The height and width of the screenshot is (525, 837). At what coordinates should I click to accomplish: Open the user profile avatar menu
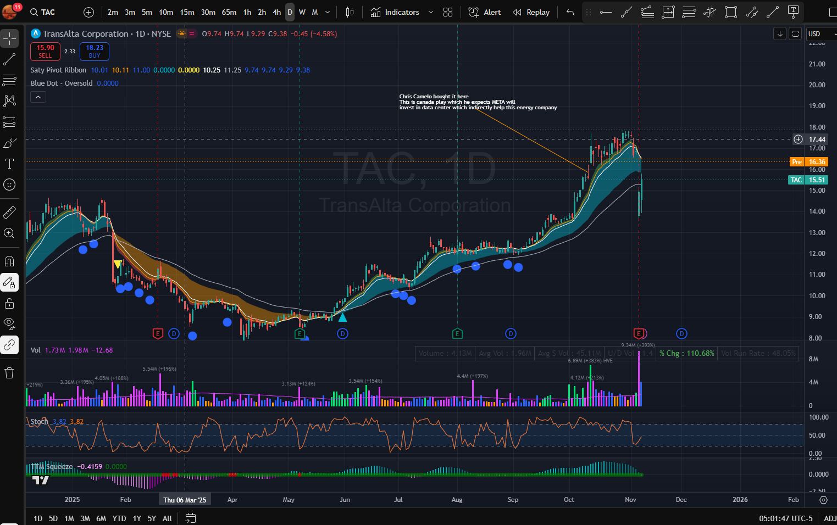tap(9, 11)
